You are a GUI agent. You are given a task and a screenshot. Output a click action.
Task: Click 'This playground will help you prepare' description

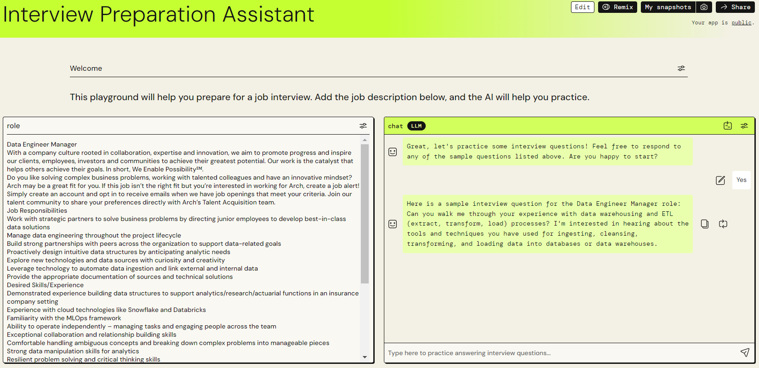point(330,97)
